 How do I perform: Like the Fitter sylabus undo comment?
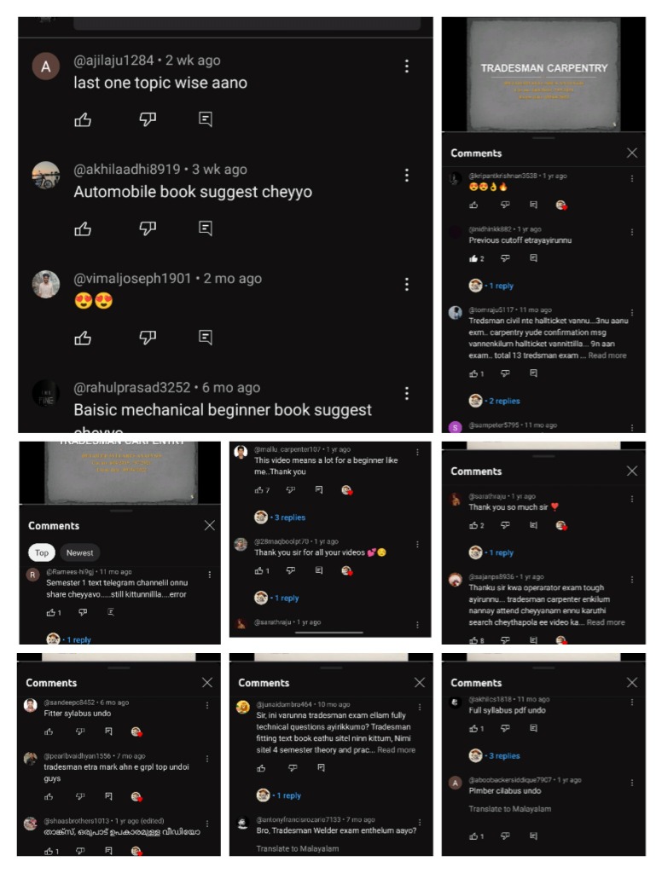49,731
